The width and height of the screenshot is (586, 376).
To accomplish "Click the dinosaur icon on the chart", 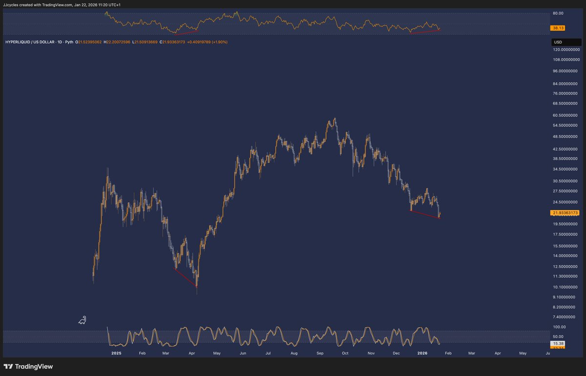I will point(83,320).
